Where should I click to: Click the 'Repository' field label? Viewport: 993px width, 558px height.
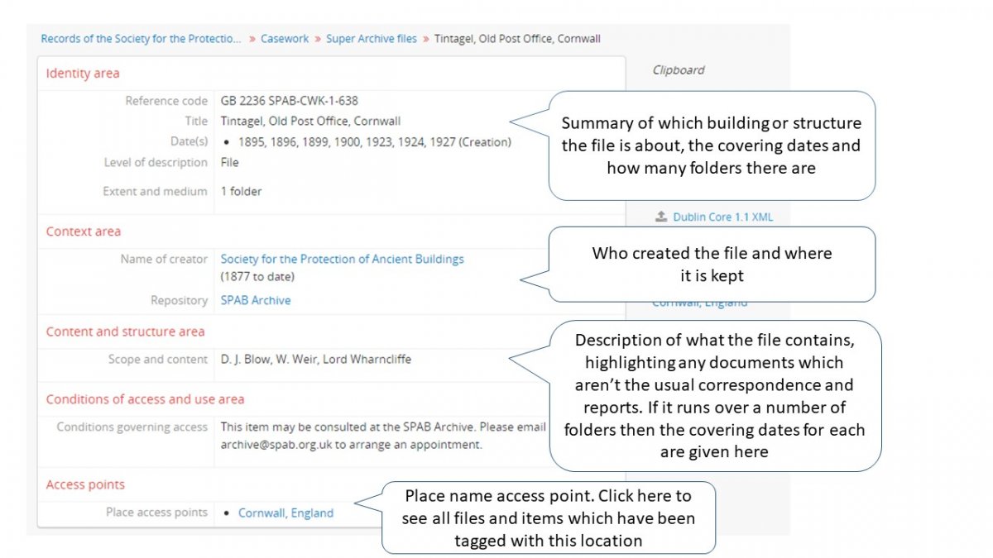pyautogui.click(x=179, y=301)
